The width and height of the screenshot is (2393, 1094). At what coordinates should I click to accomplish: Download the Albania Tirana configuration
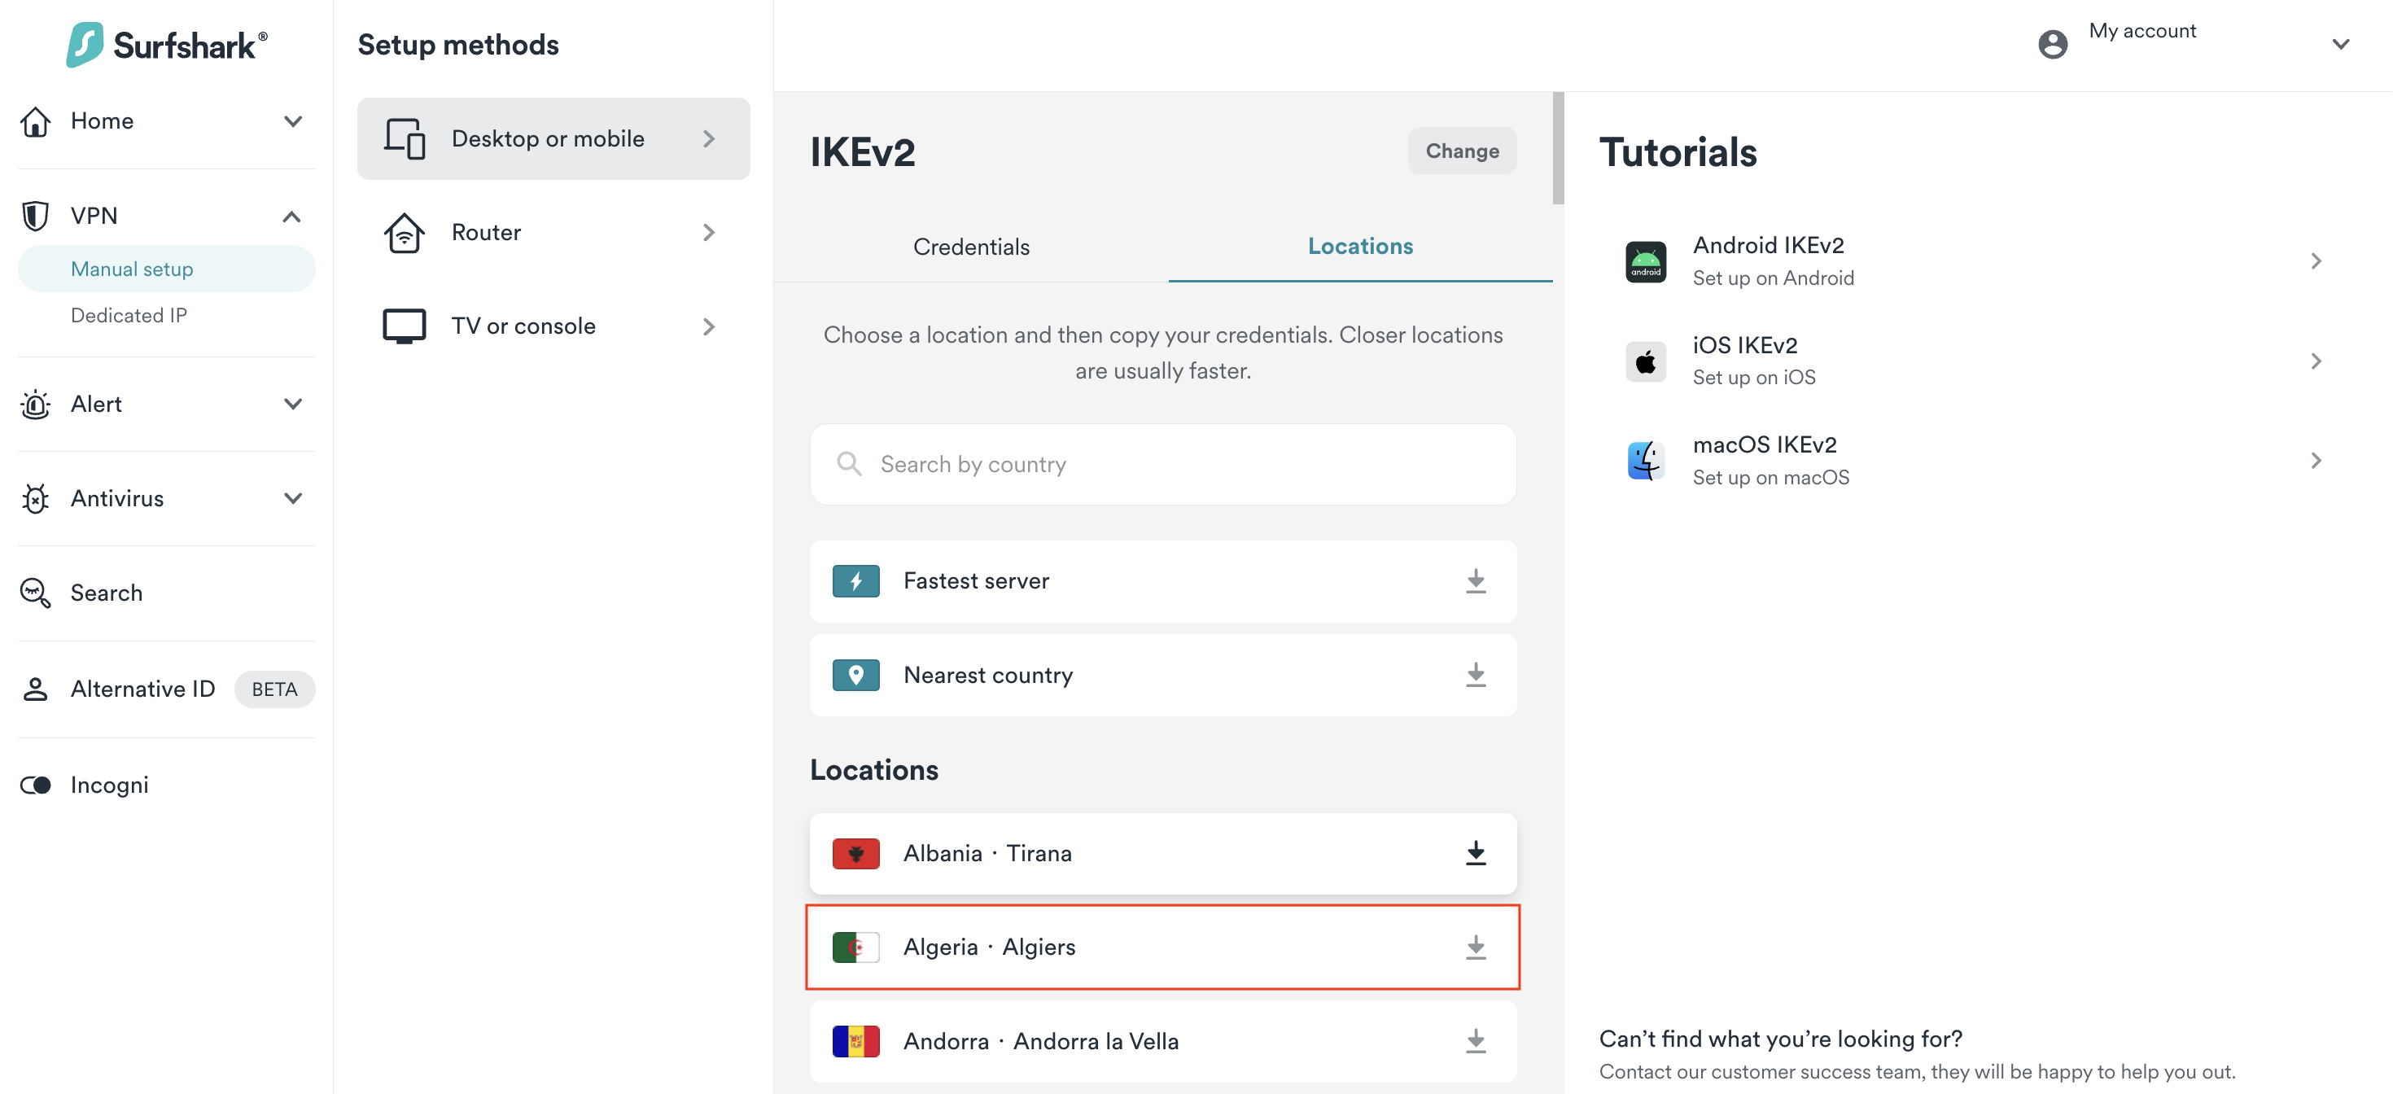click(x=1475, y=854)
